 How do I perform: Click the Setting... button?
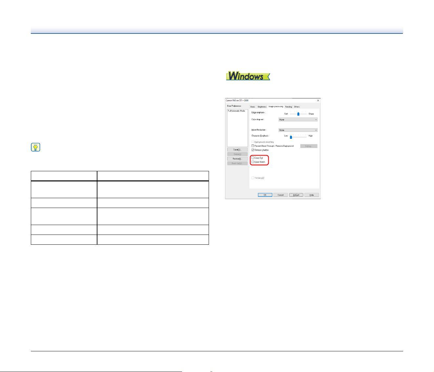309,146
